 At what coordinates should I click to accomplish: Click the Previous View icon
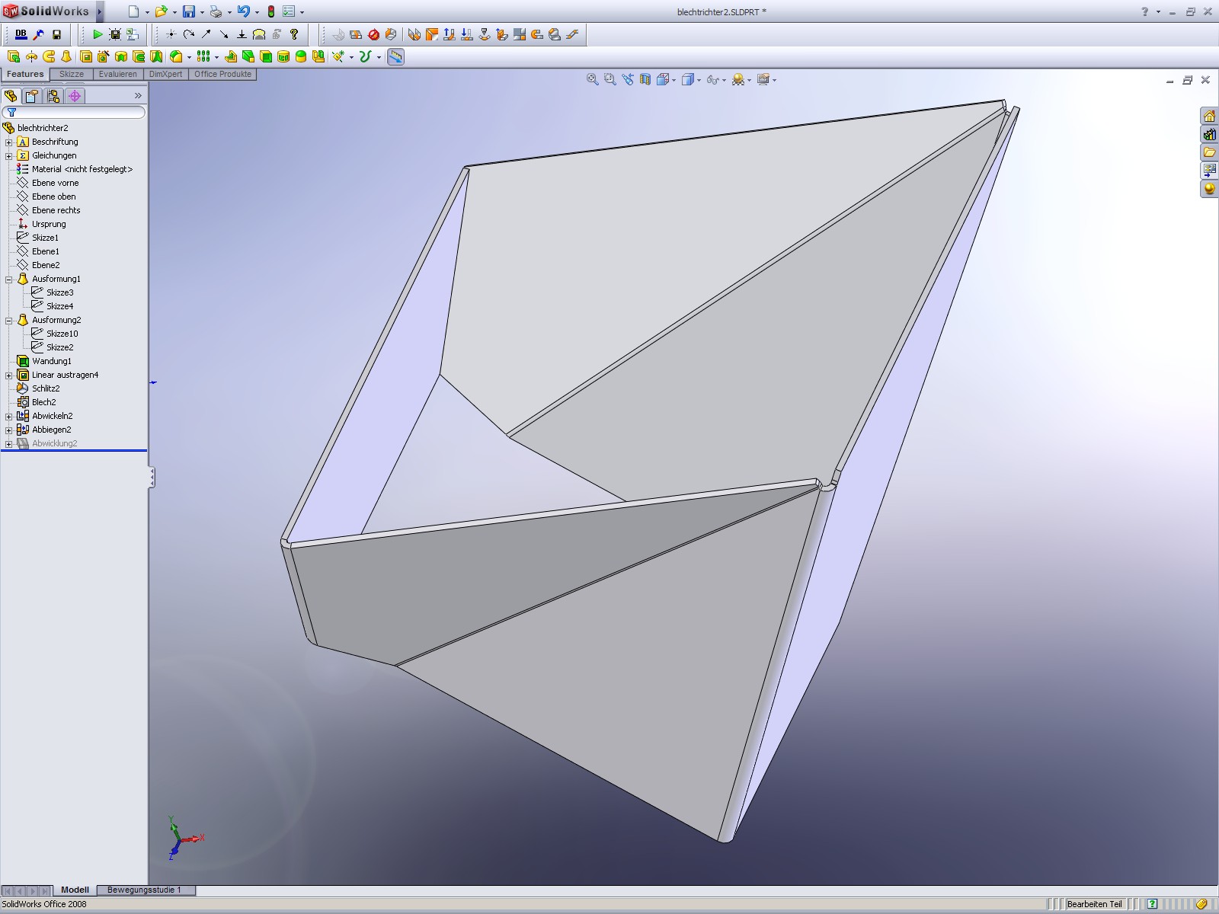tap(628, 79)
